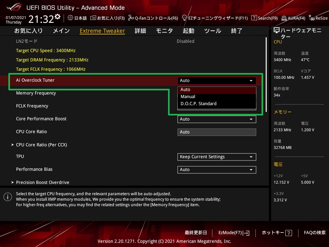Image resolution: width=329 pixels, height=247 pixels.
Task: Click the CPU Core Ratio input field
Action: coord(217,132)
